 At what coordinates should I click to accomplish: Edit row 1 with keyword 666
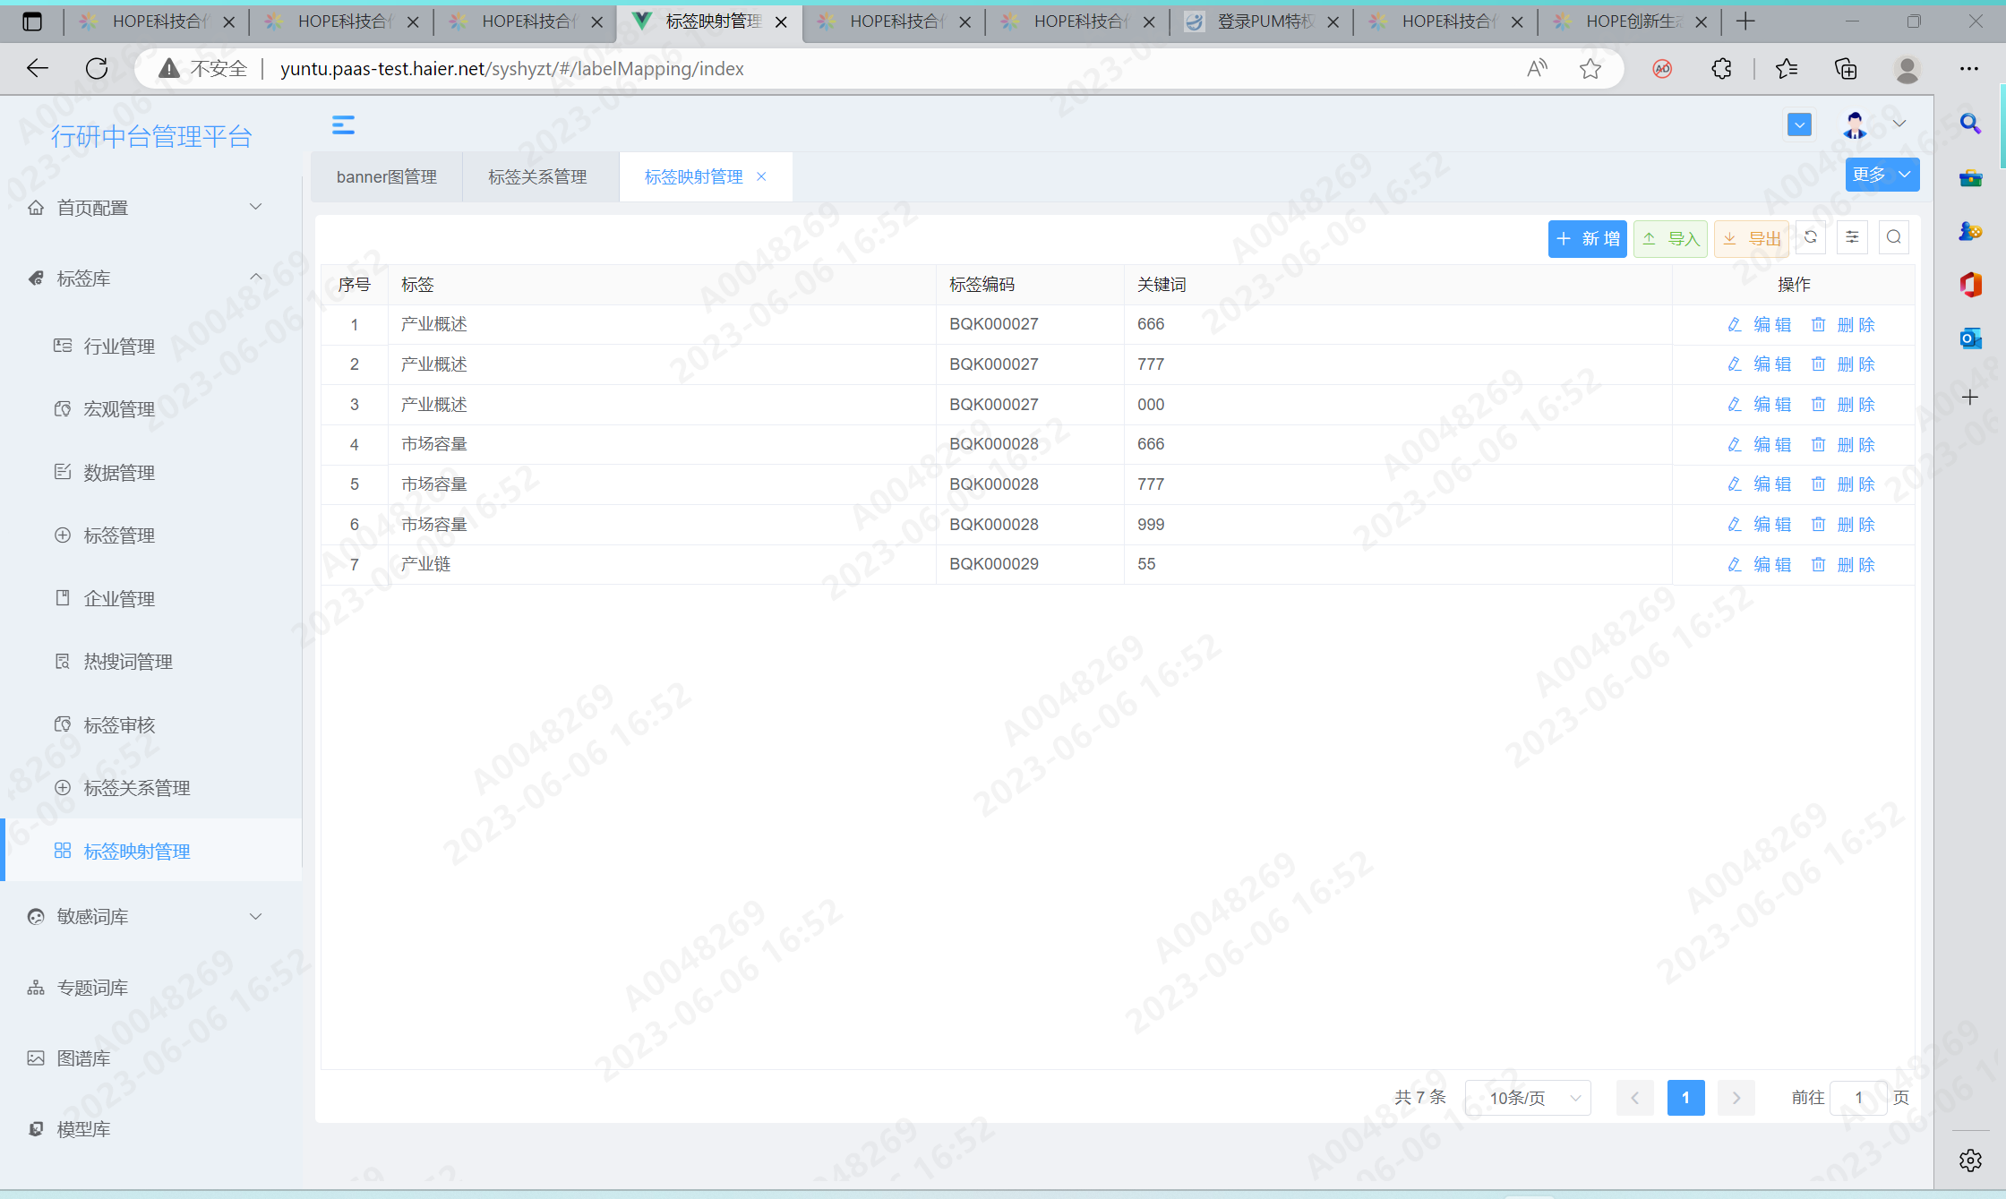click(1759, 325)
